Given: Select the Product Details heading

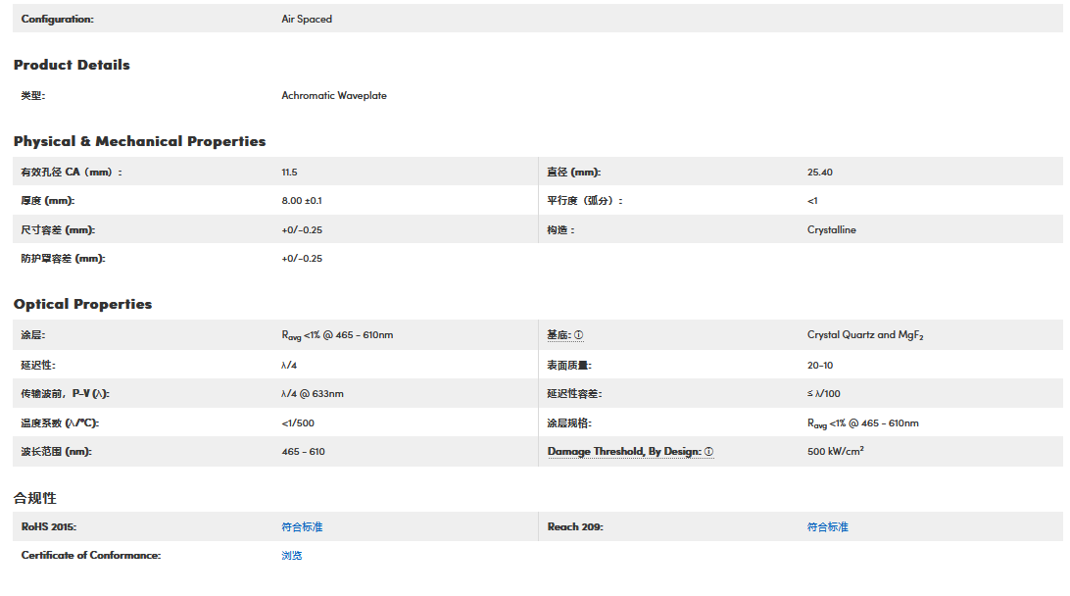Looking at the screenshot, I should coord(72,65).
